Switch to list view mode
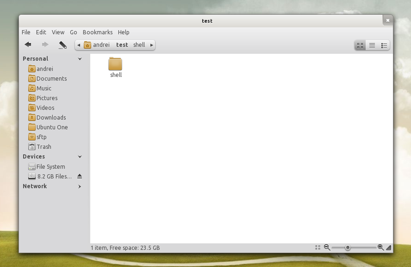Screen dimensions: 411x267 pyautogui.click(x=372, y=45)
